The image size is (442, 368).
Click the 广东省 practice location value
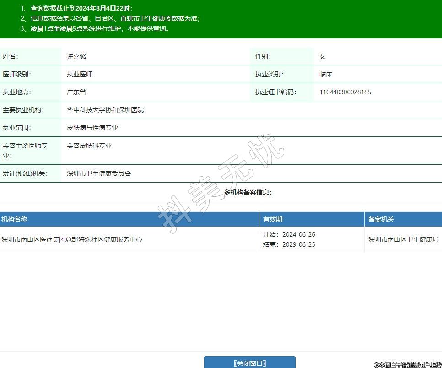tap(76, 92)
